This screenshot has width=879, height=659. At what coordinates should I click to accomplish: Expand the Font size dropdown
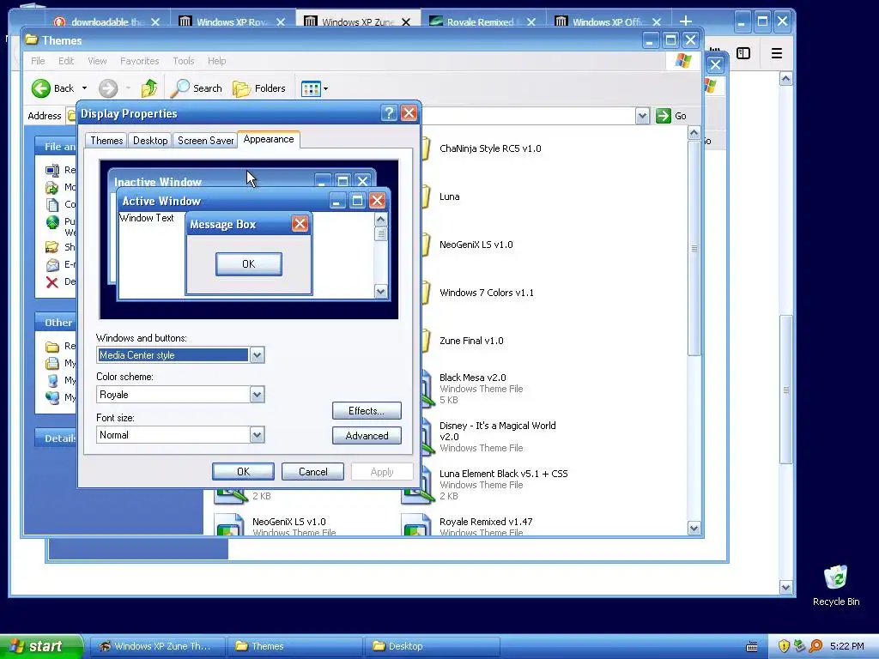pos(257,435)
